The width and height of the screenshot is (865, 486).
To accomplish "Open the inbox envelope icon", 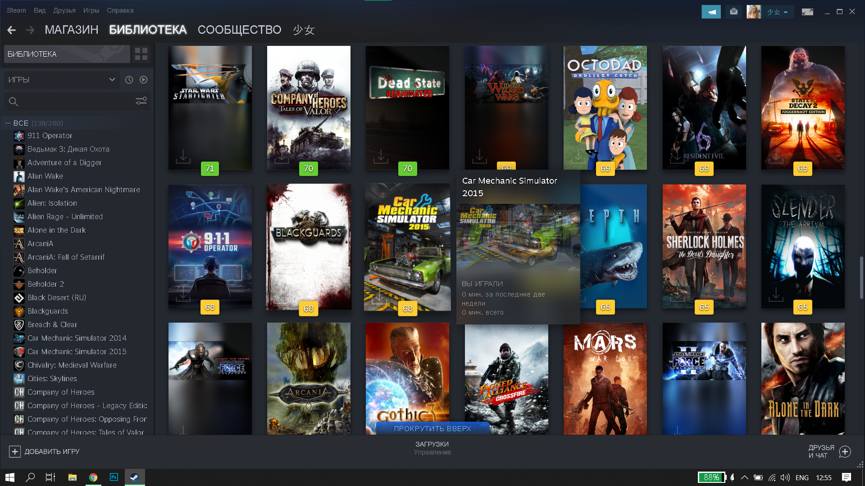I will [x=733, y=12].
